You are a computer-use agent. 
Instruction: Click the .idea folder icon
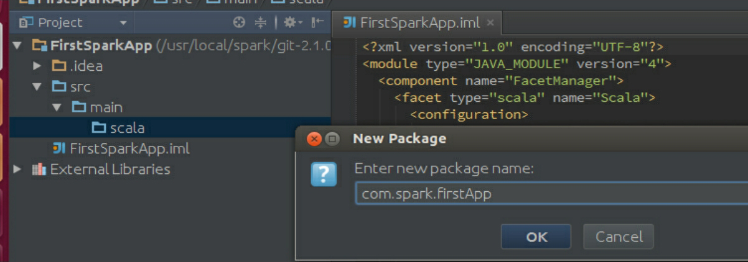pyautogui.click(x=59, y=66)
